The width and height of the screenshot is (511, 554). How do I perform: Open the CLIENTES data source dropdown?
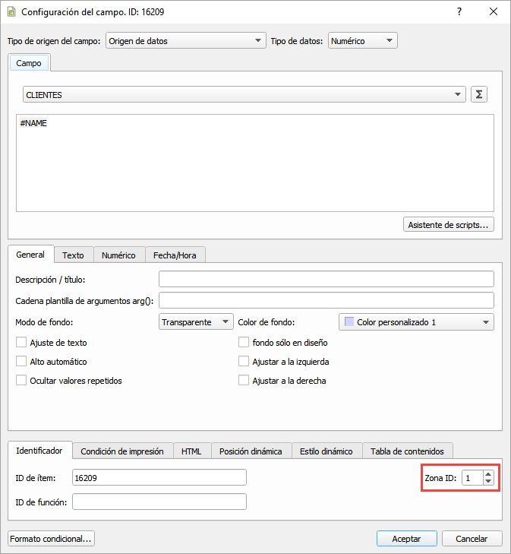point(244,95)
